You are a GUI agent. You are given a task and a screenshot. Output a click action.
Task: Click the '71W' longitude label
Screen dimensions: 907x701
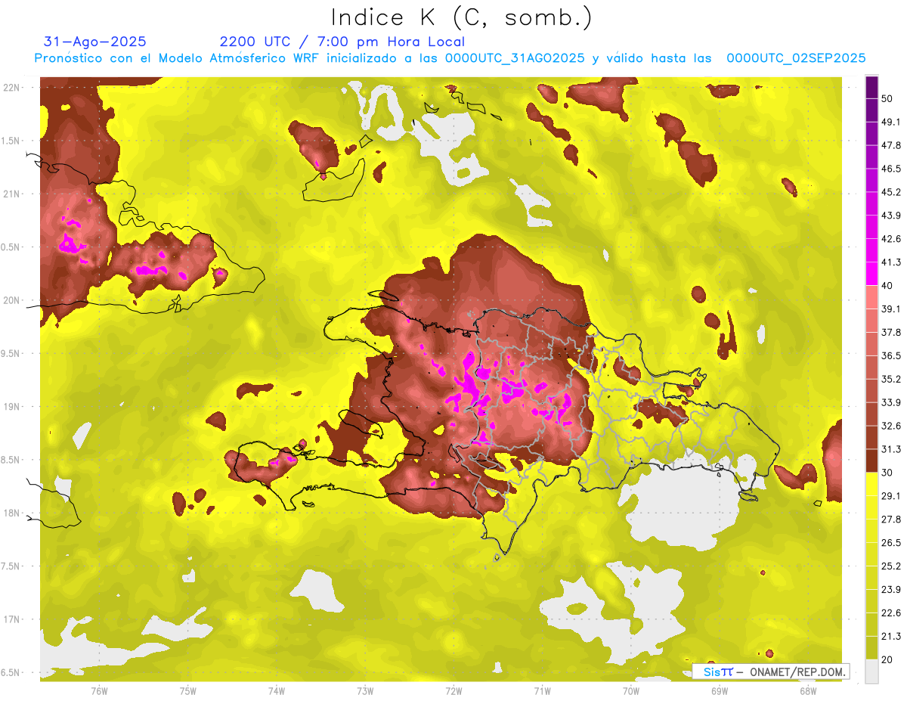tap(542, 691)
